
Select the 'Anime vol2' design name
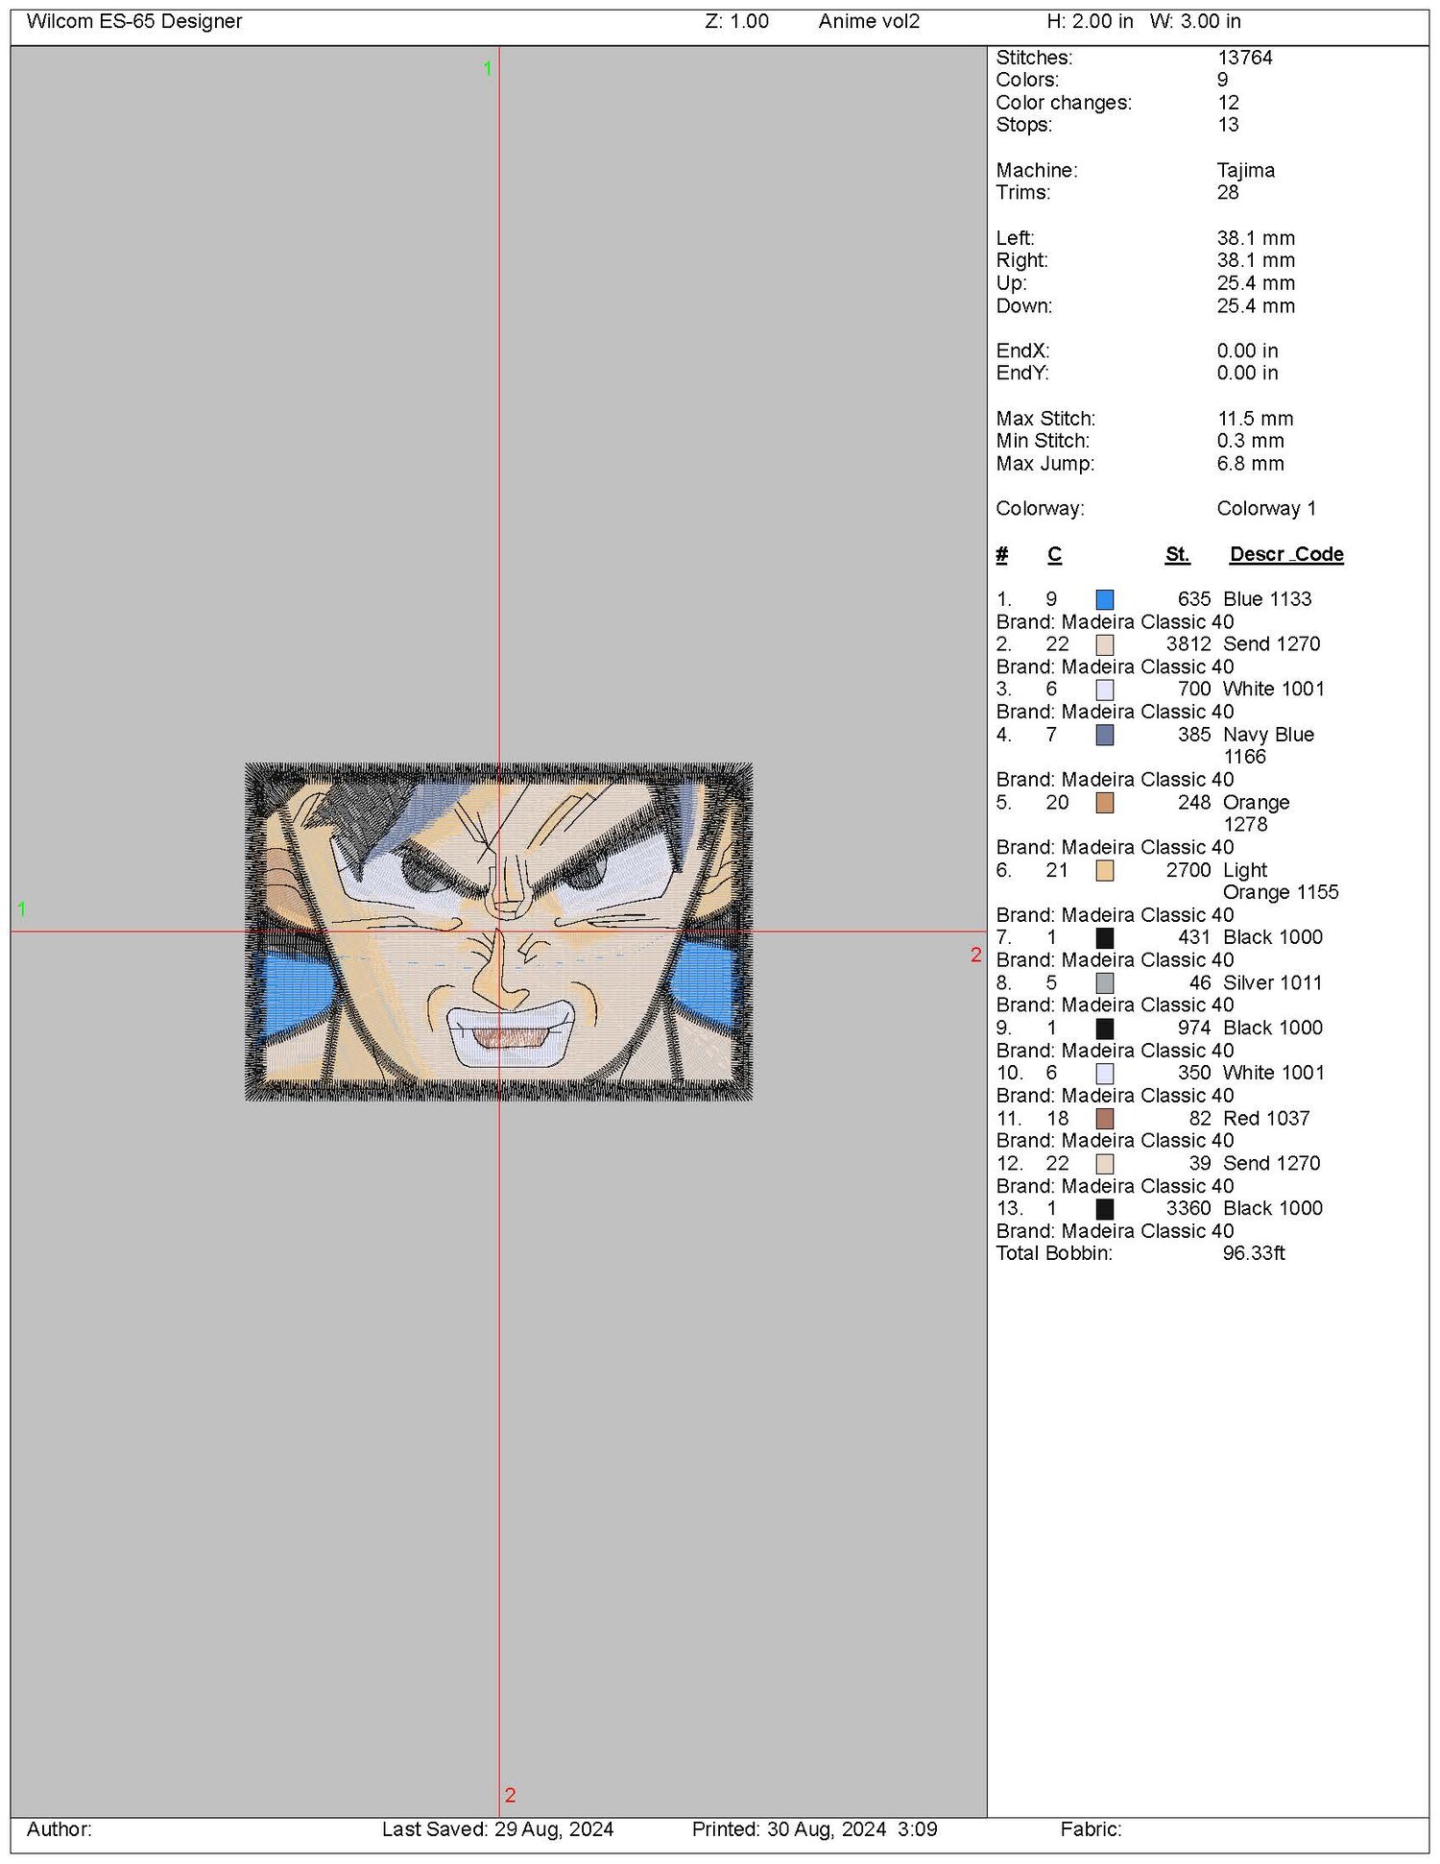point(869,21)
